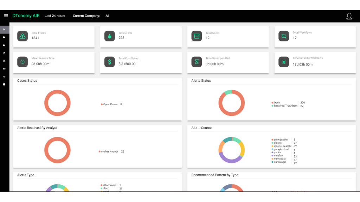Toggle the mcafee legend entry in Alerts Source

(278, 156)
